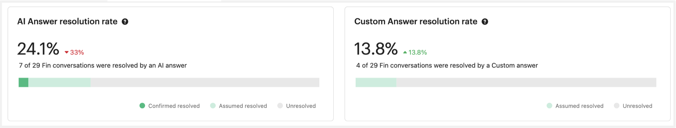Click Assumed resolved legend dot in Custom card
Image resolution: width=676 pixels, height=128 pixels.
coord(549,106)
